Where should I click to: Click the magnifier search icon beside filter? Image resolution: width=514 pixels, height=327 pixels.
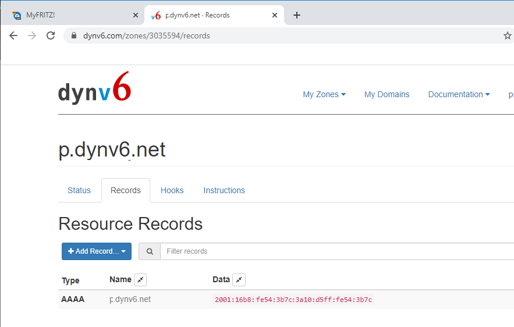[150, 251]
